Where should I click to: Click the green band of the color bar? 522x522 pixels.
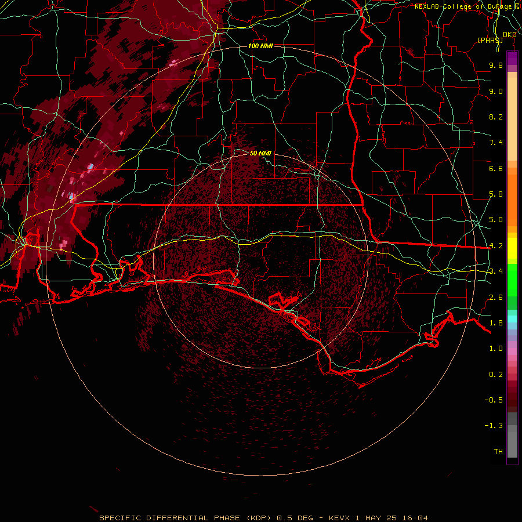[x=512, y=287]
